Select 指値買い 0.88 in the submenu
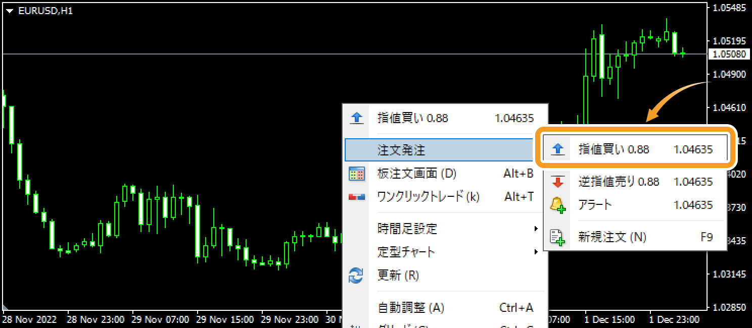Viewport: 752px width, 328px height. tap(635, 149)
